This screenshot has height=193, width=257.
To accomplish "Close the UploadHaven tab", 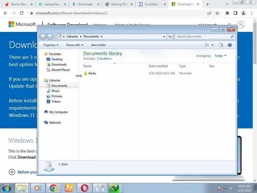I will point(65,4).
